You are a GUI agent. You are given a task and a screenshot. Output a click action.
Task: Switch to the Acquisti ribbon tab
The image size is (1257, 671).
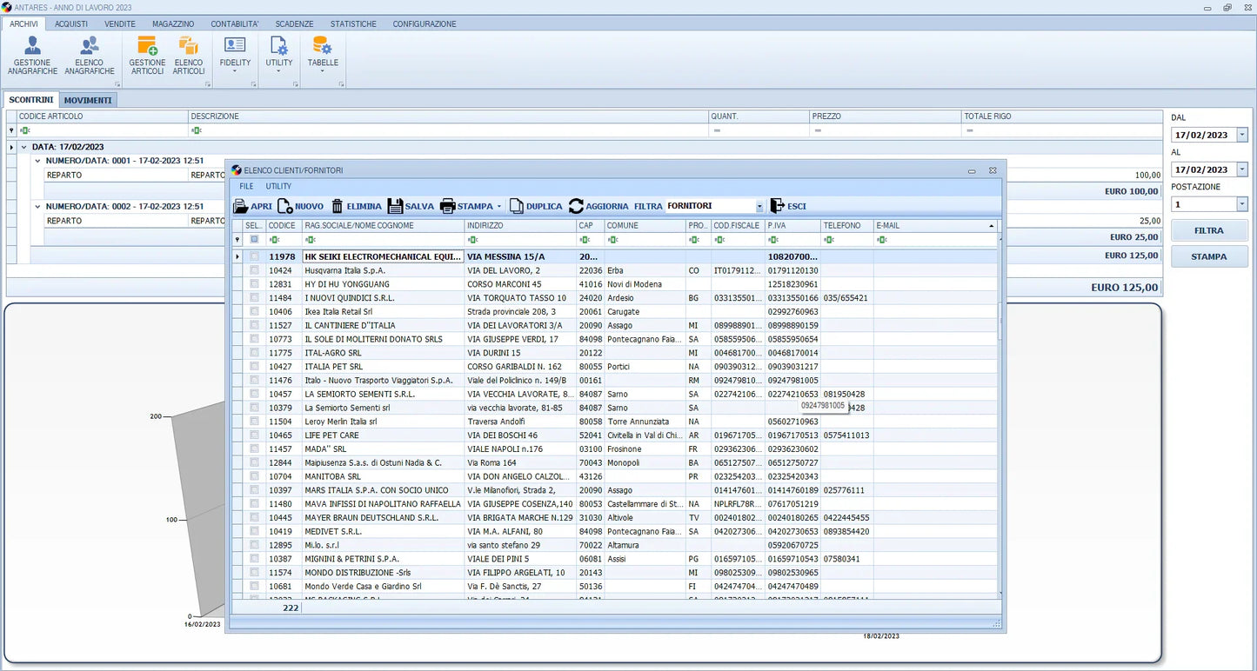(71, 23)
